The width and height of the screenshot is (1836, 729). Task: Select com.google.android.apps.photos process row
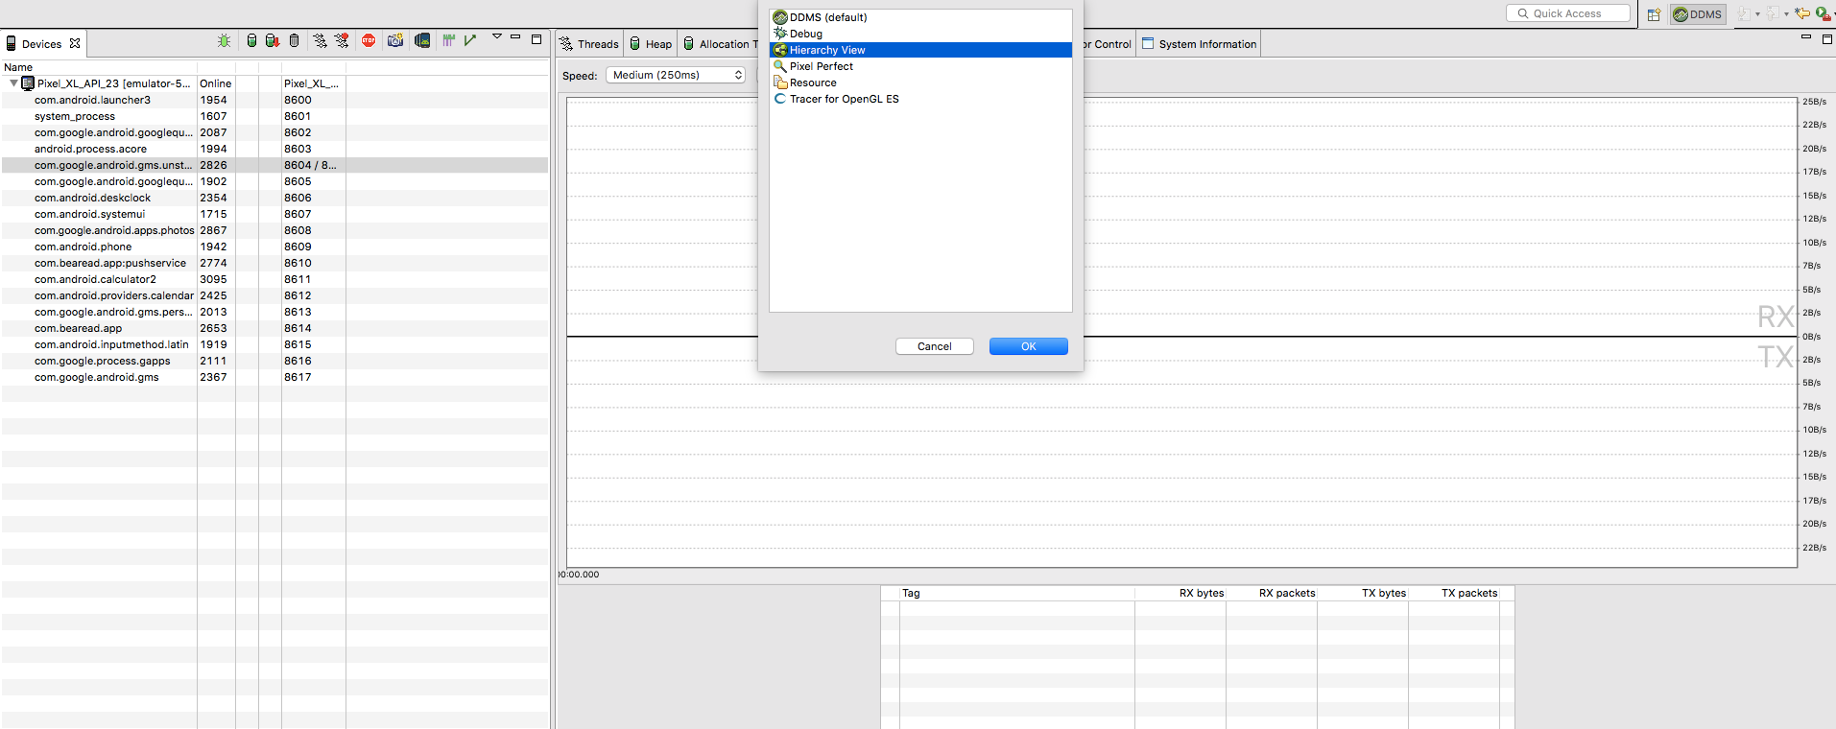click(274, 230)
